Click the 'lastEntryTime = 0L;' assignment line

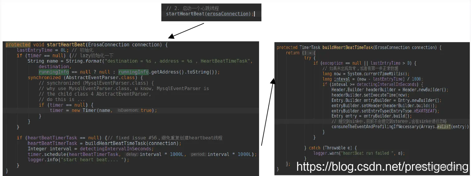(55, 50)
